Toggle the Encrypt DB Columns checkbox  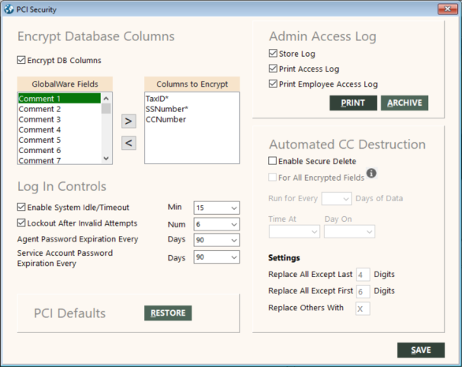[x=21, y=60]
